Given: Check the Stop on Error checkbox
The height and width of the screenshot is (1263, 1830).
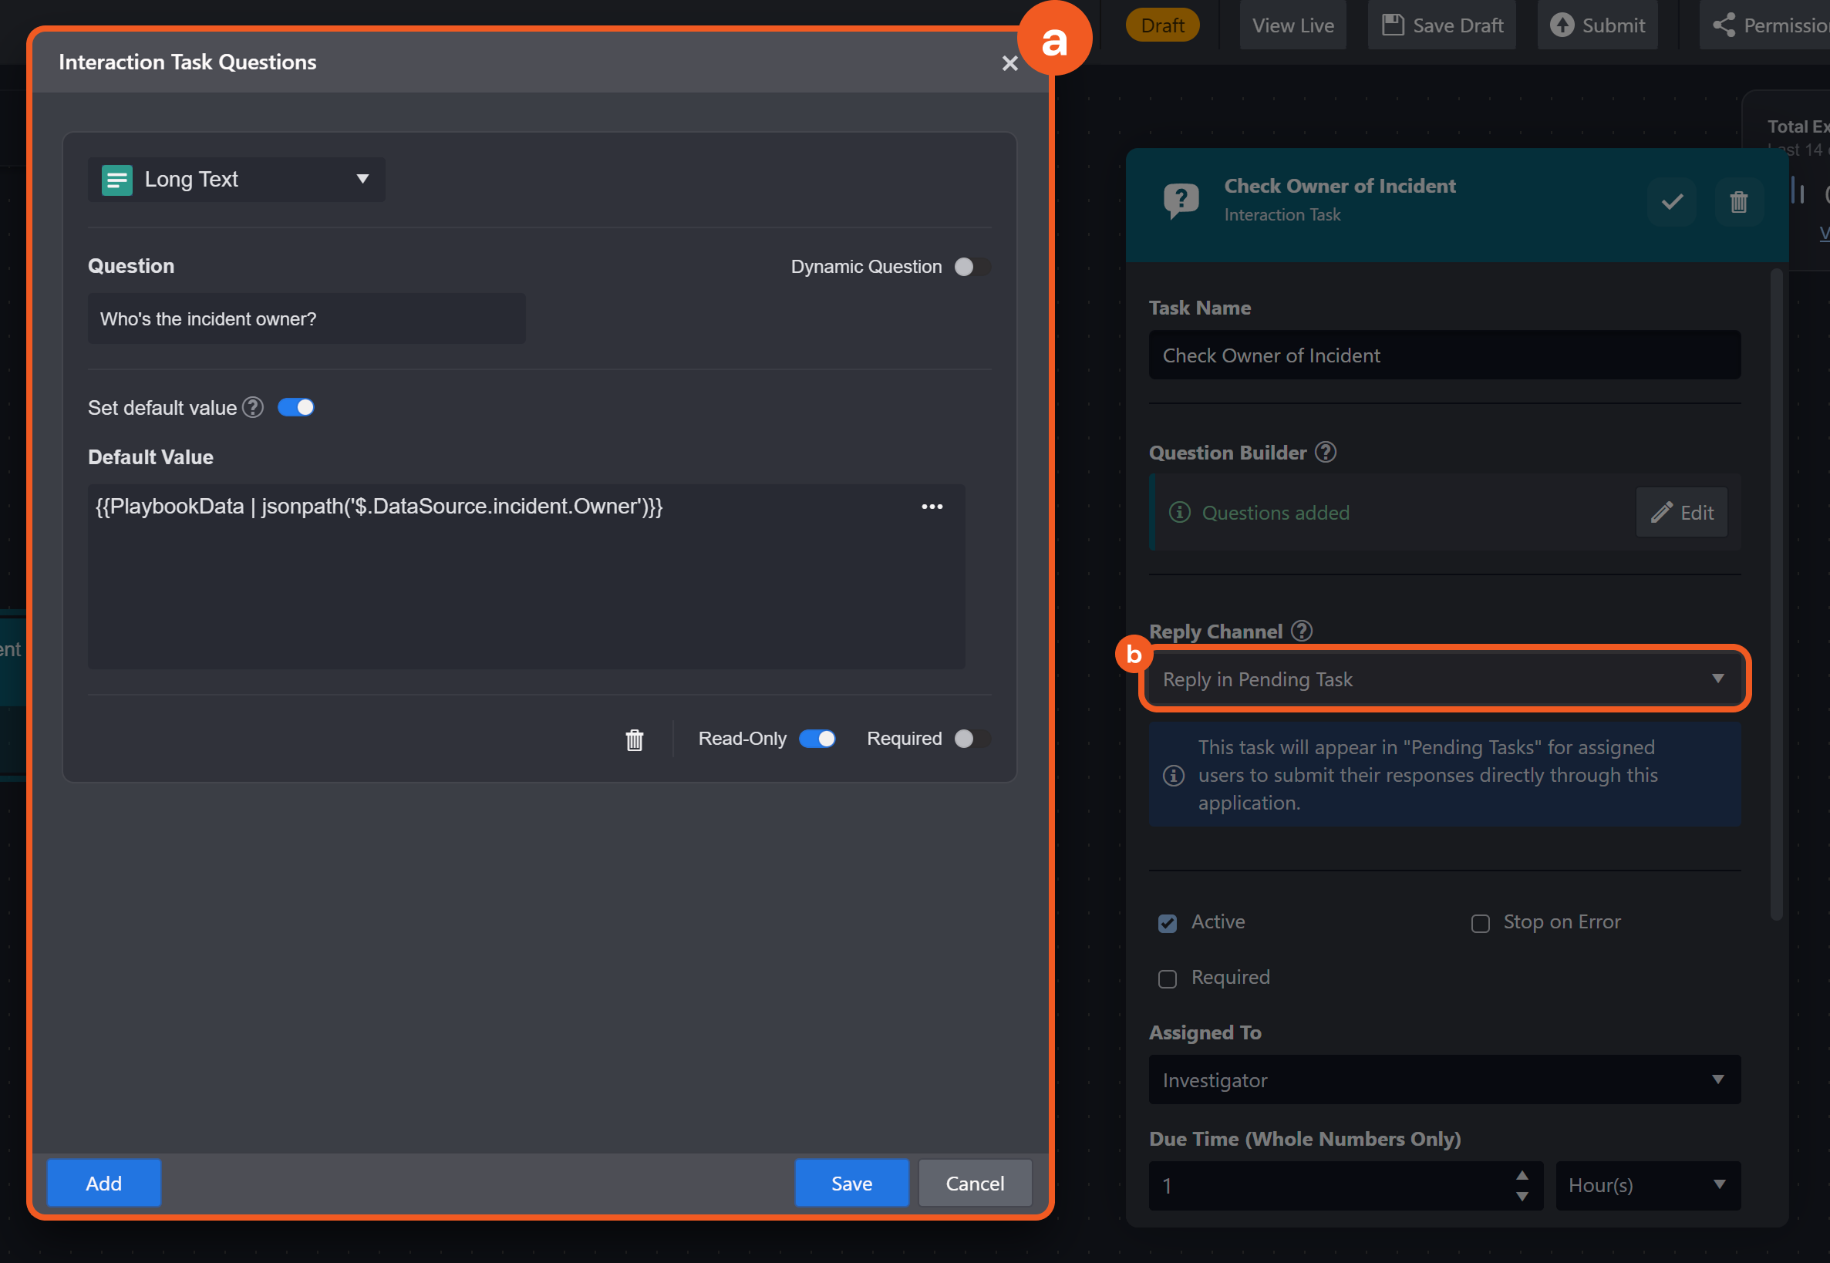Looking at the screenshot, I should tap(1480, 924).
